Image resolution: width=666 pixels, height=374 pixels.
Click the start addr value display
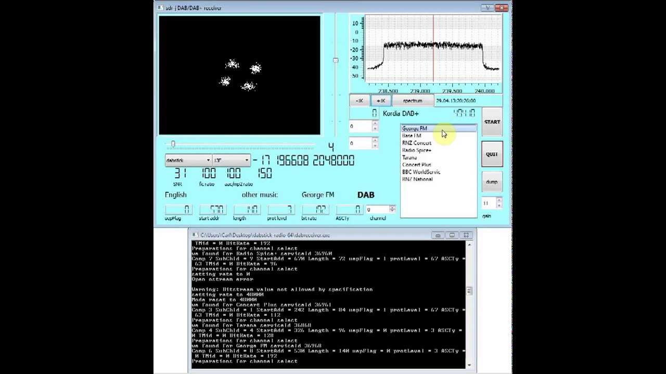[212, 209]
